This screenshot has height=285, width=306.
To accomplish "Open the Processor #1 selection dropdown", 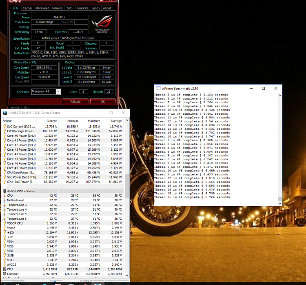I will click(58, 91).
